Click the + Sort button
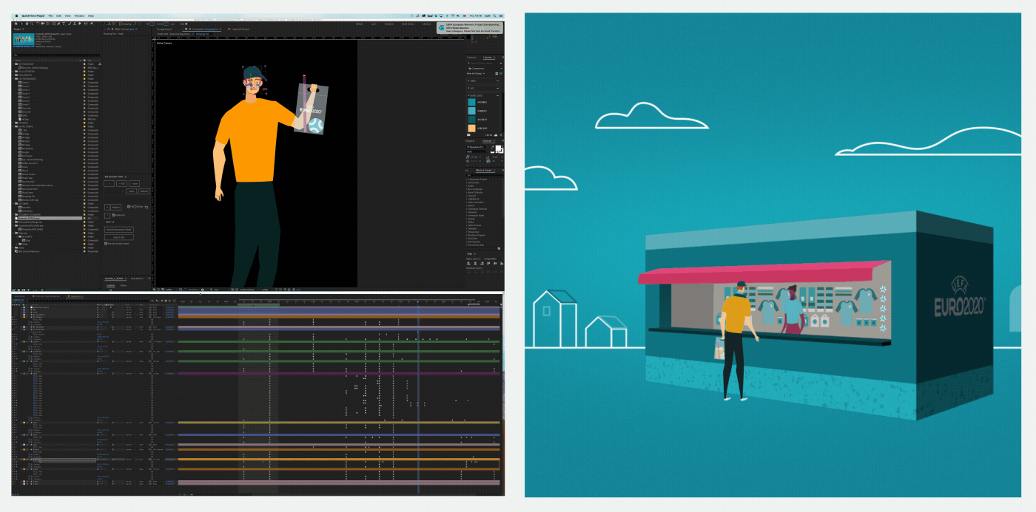The width and height of the screenshot is (1036, 512). pyautogui.click(x=134, y=183)
